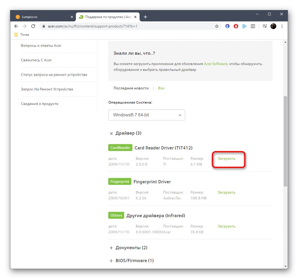
Task: Click the forward navigation arrow
Action: click(24, 26)
